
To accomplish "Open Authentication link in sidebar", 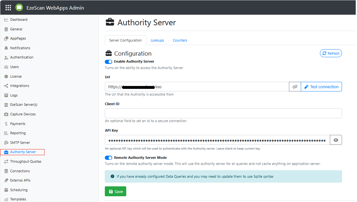I will point(22,58).
